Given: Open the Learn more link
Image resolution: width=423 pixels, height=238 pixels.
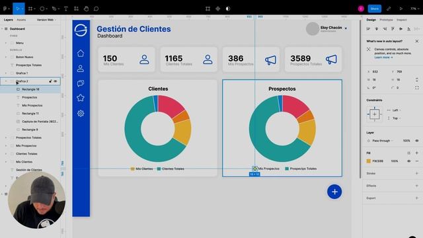Looking at the screenshot, I should pyautogui.click(x=383, y=58).
